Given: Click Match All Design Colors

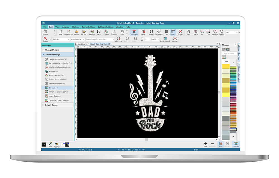Looking at the screenshot, I should 58,92.
